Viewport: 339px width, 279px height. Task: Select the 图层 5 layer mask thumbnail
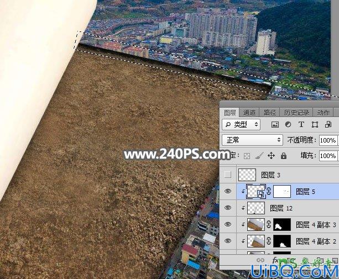(282, 191)
